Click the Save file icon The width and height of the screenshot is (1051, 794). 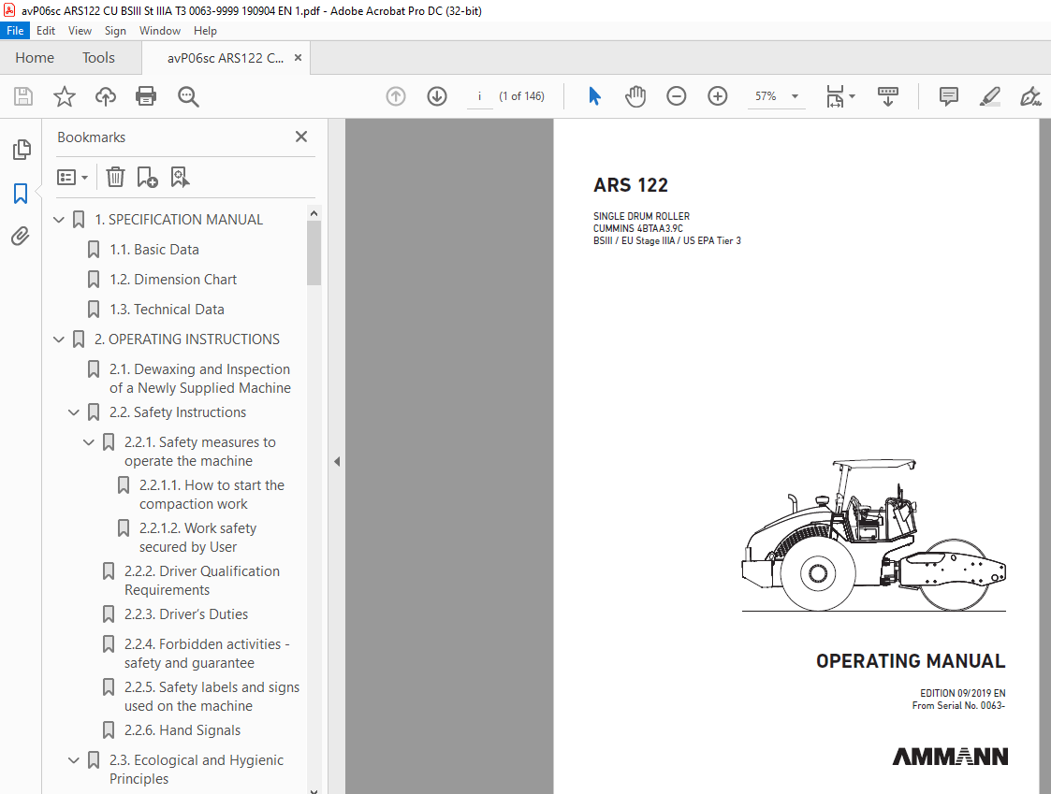pyautogui.click(x=23, y=96)
